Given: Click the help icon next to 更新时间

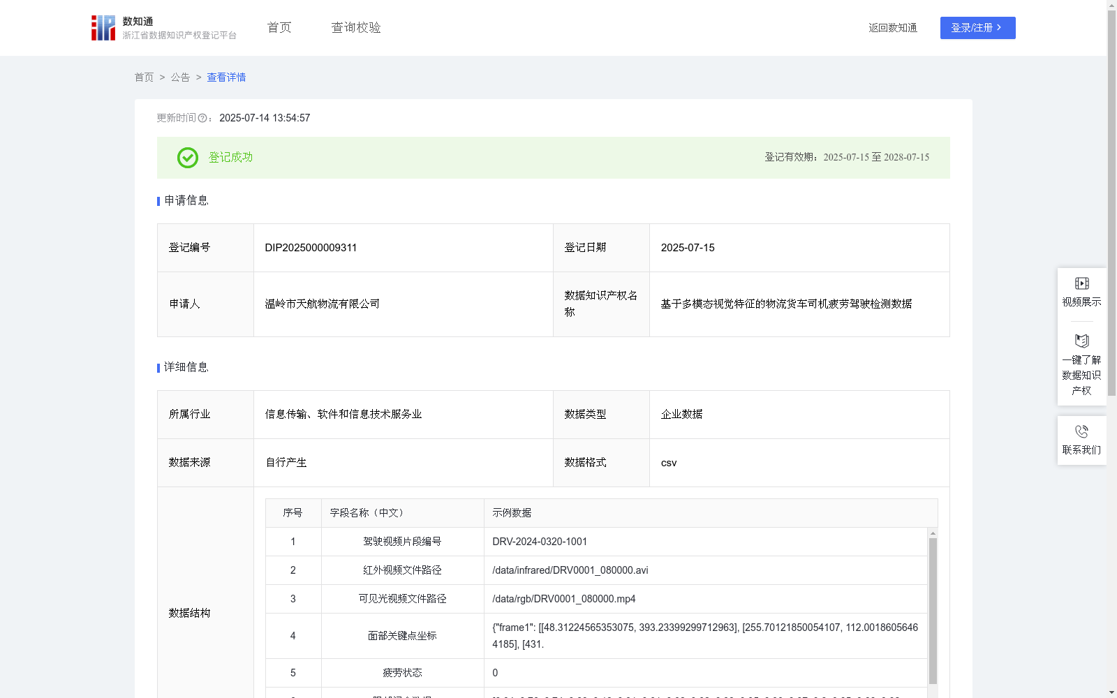Looking at the screenshot, I should [202, 119].
